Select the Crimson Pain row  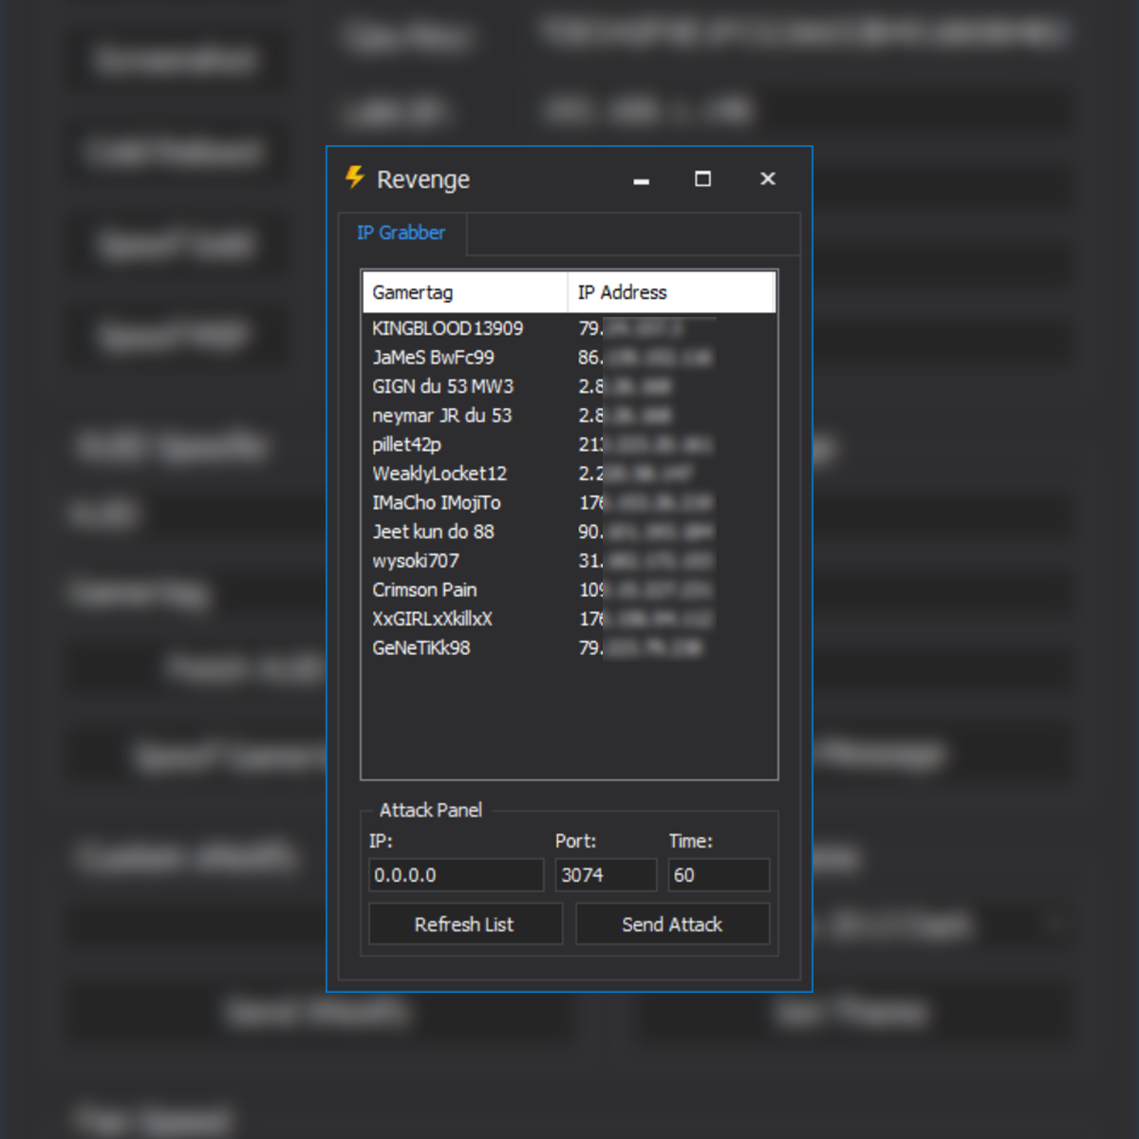coord(424,590)
